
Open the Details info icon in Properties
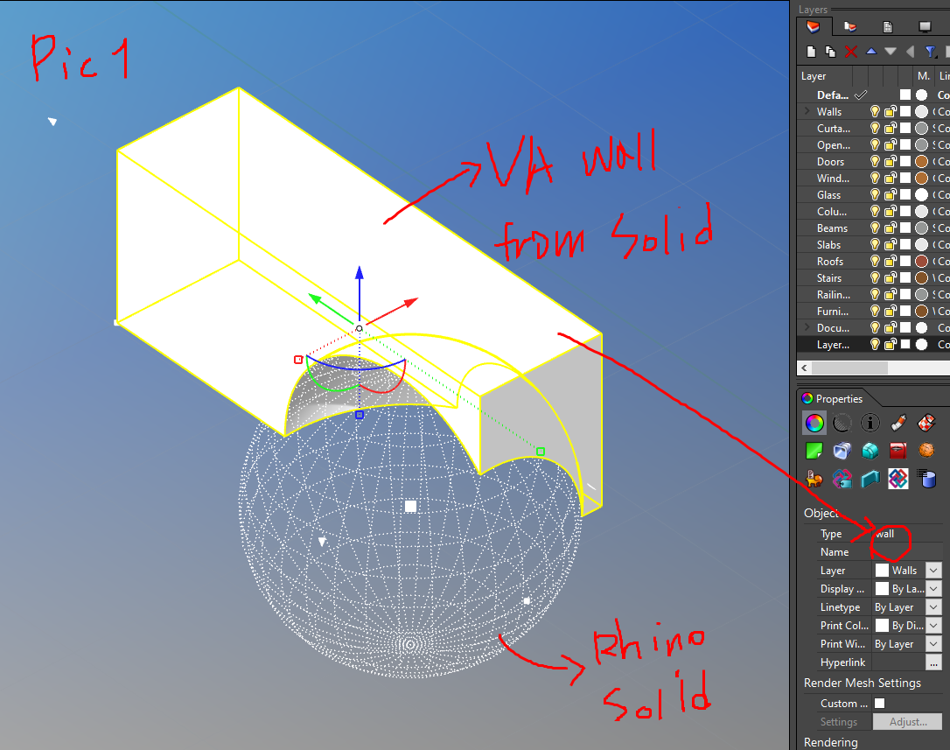point(870,423)
